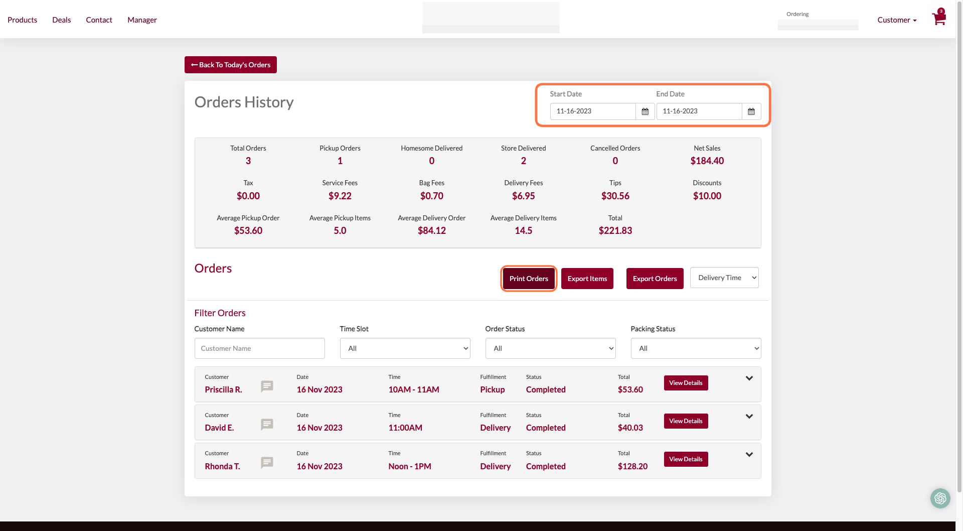
Task: Open the Manager section
Action: click(142, 20)
